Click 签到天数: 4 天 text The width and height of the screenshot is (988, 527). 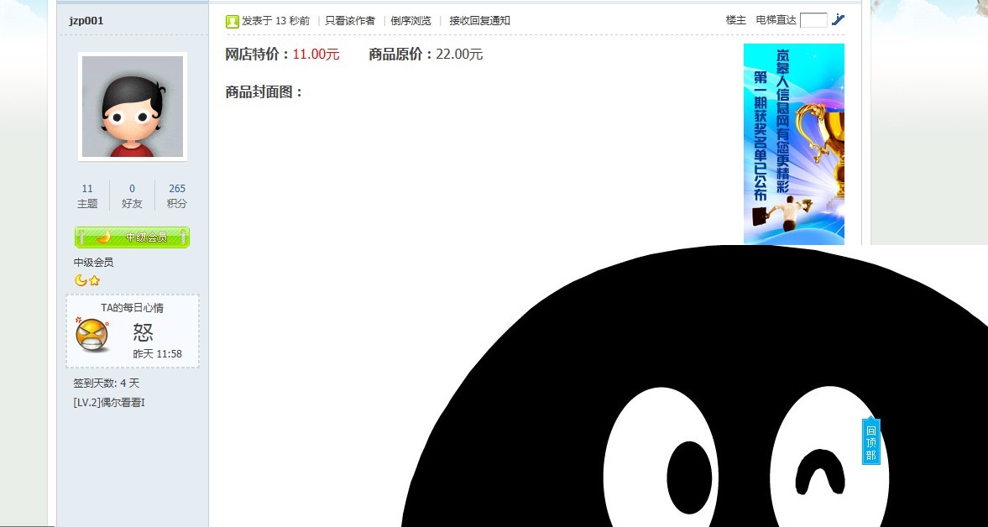coord(107,383)
